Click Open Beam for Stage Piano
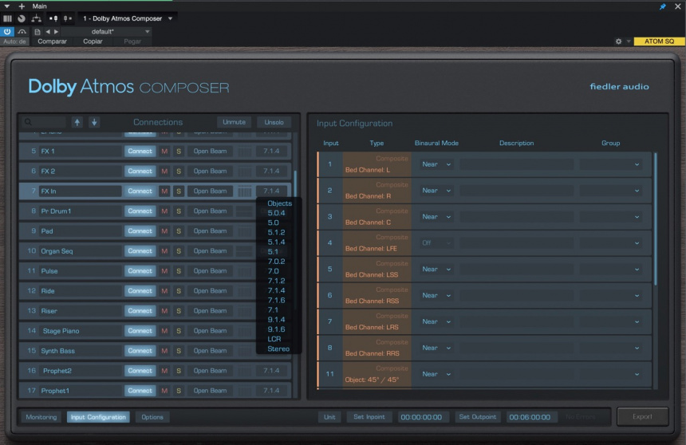Screen dimensions: 686x445 pos(210,331)
